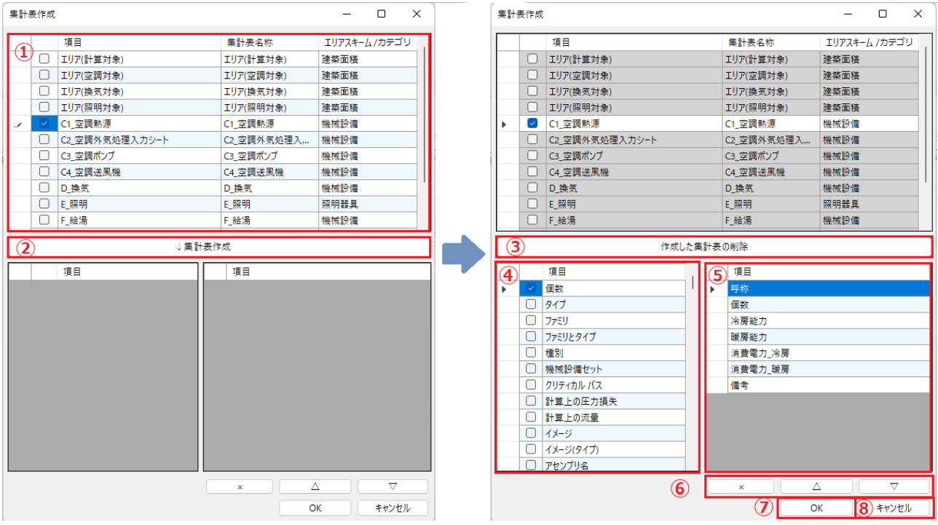This screenshot has width=938, height=525.
Task: Click the ▽ button in the left dialog
Action: tap(393, 486)
